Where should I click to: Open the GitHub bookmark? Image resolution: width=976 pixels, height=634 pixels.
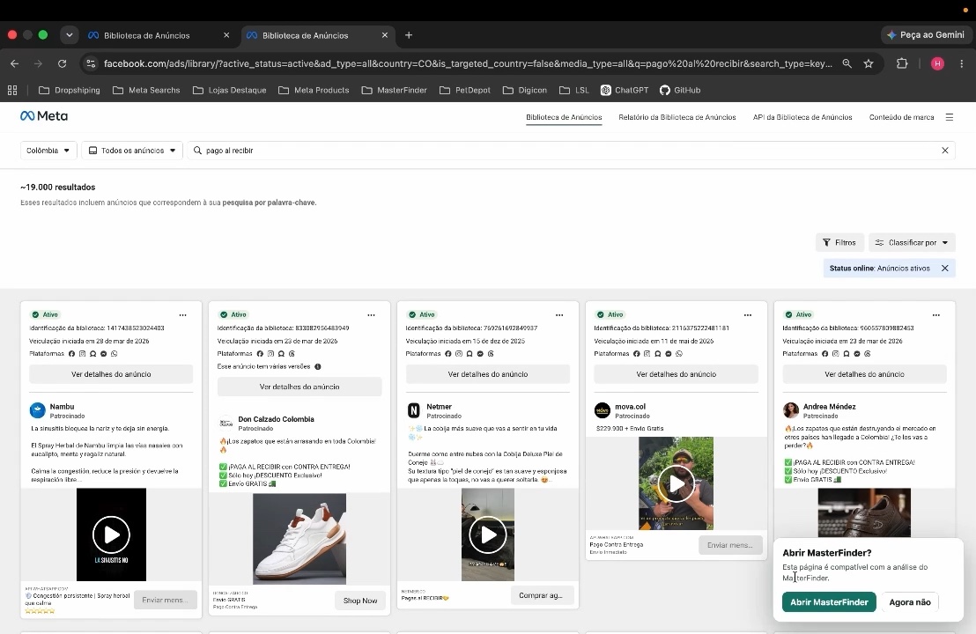pos(680,90)
